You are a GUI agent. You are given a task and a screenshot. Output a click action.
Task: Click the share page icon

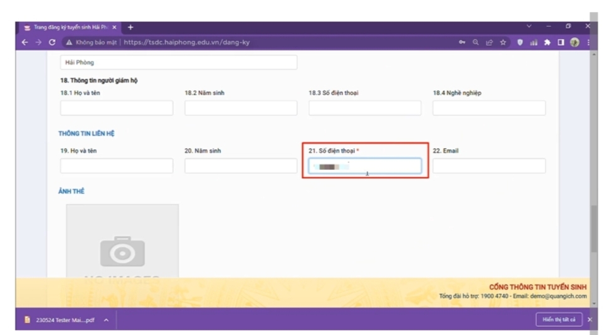(489, 43)
